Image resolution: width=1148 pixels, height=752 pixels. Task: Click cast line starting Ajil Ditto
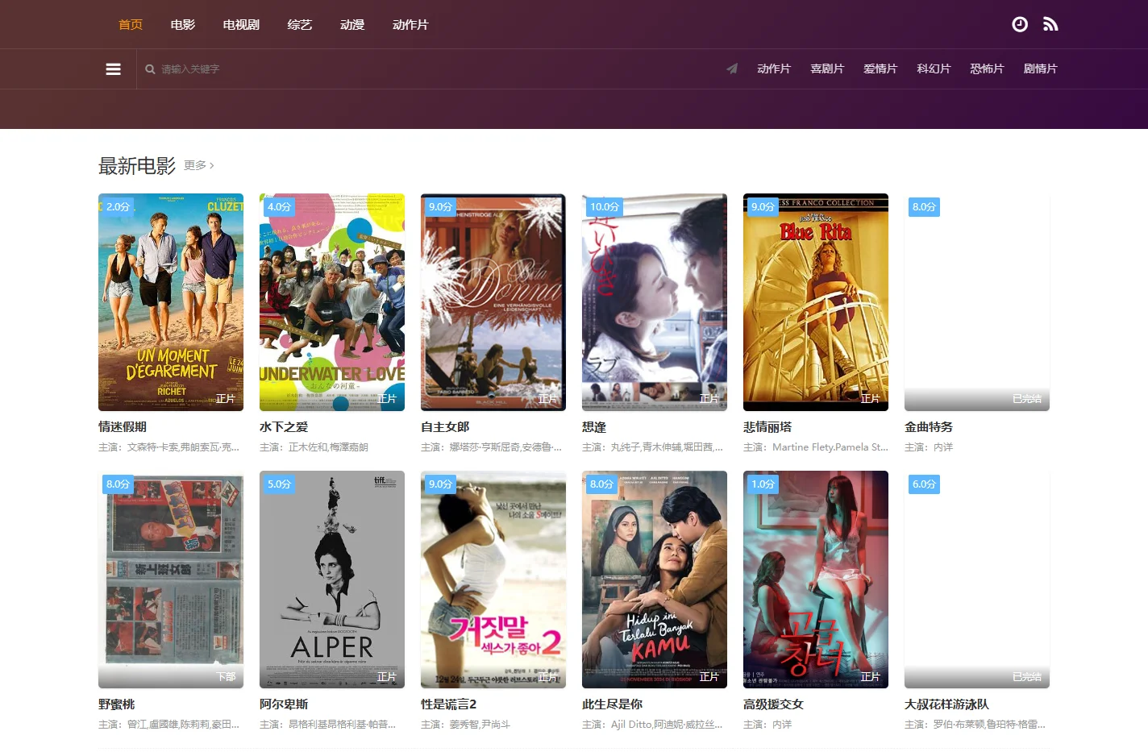(x=653, y=725)
